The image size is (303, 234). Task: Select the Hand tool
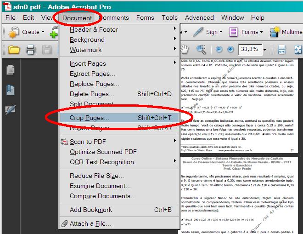pos(185,49)
